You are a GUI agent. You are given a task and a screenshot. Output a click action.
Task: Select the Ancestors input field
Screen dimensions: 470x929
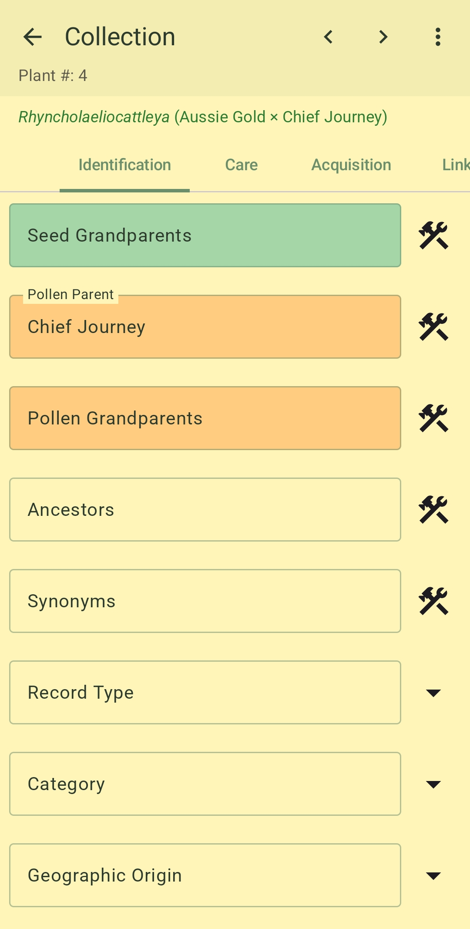tap(205, 510)
